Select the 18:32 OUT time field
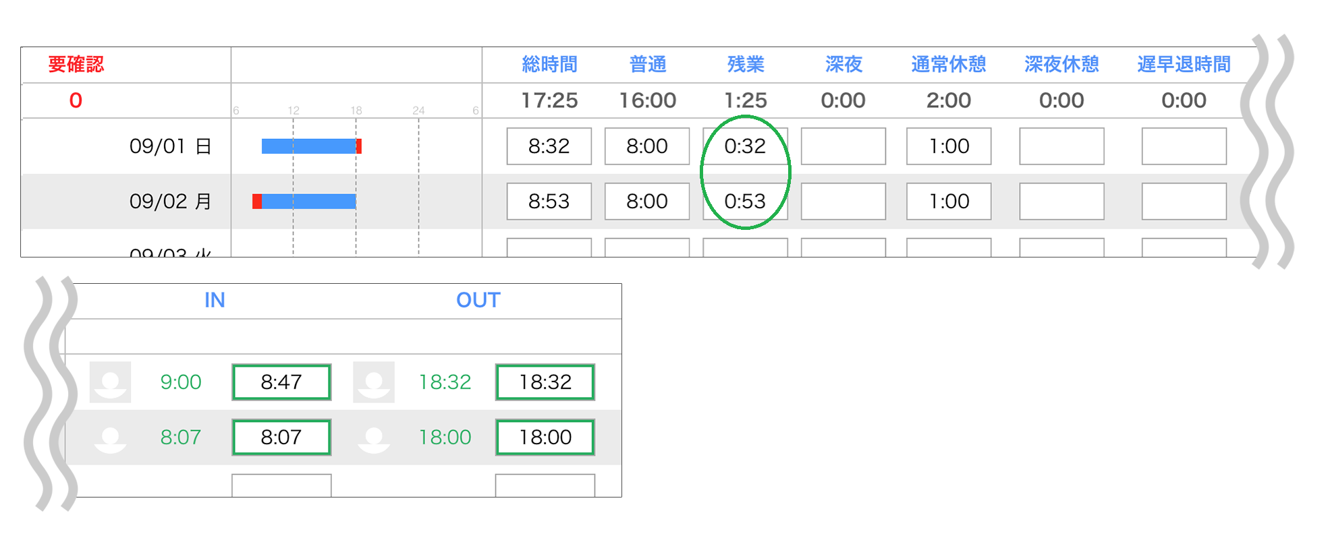This screenshot has height=542, width=1328. (x=545, y=382)
